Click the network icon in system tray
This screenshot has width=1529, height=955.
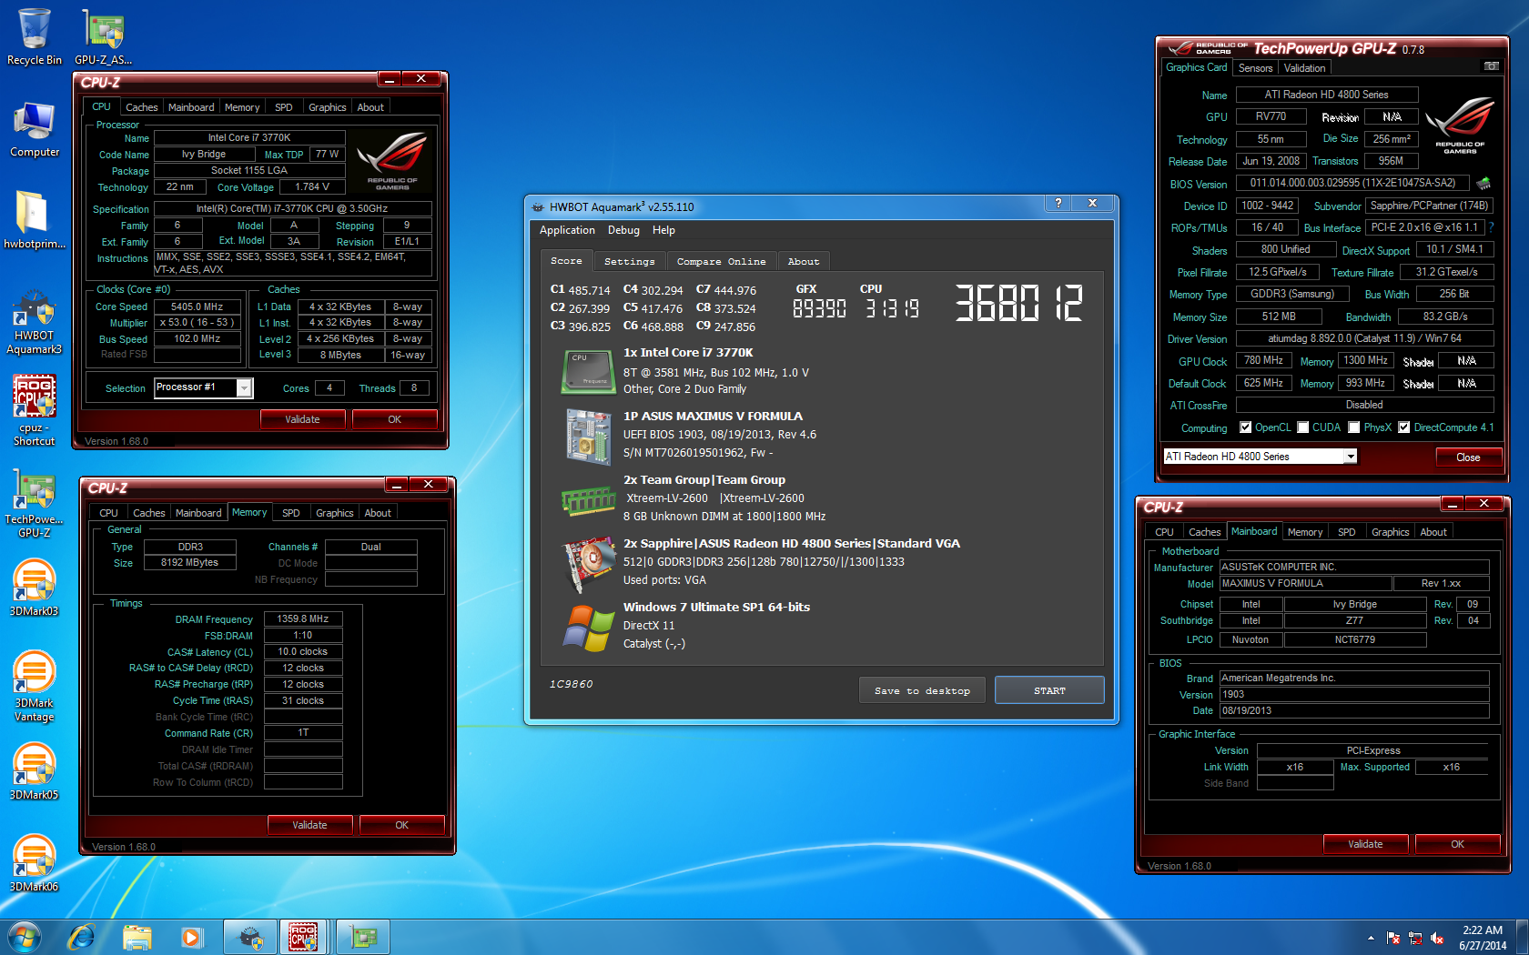(x=1415, y=938)
